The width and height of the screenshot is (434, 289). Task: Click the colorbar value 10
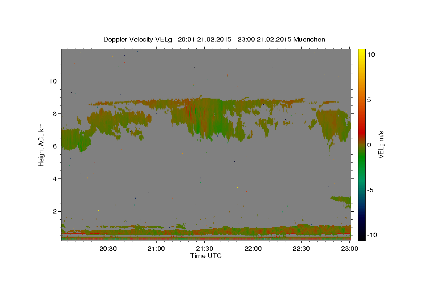click(x=371, y=55)
